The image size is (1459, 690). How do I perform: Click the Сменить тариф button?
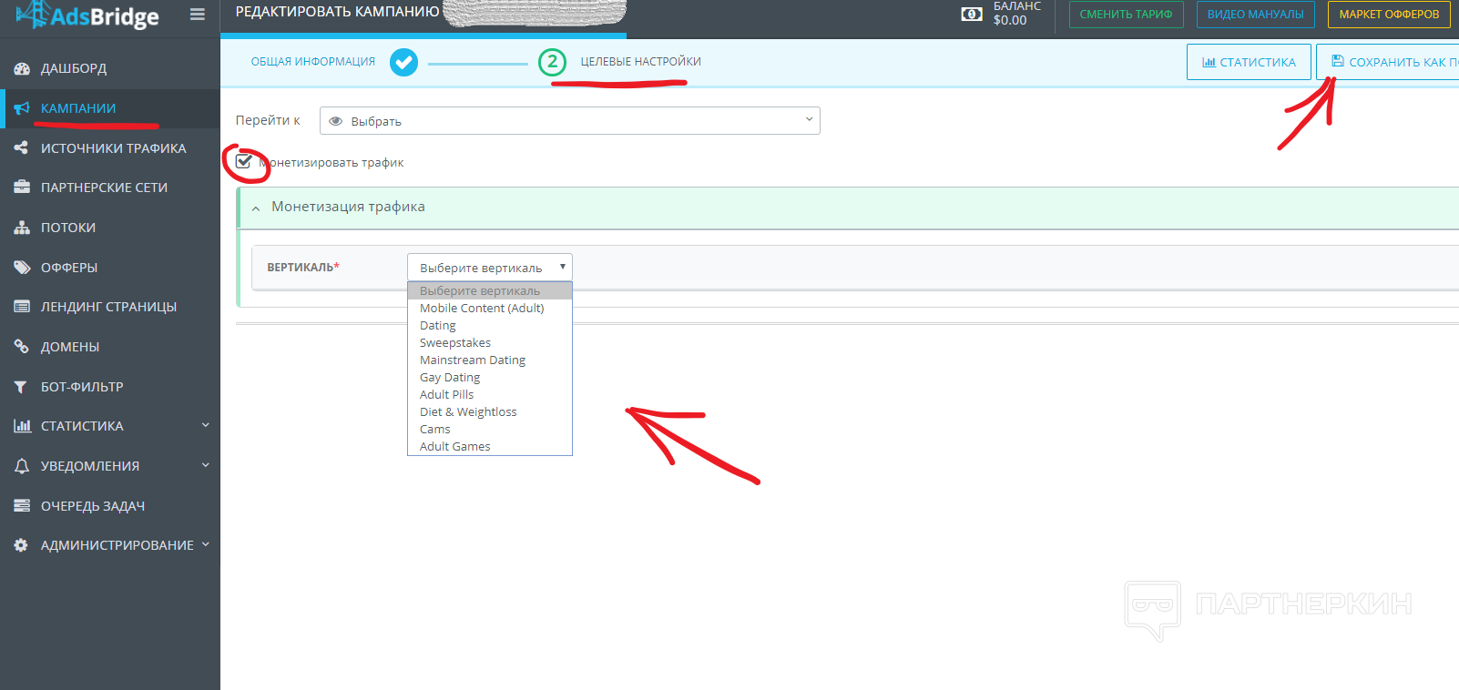coord(1126,15)
